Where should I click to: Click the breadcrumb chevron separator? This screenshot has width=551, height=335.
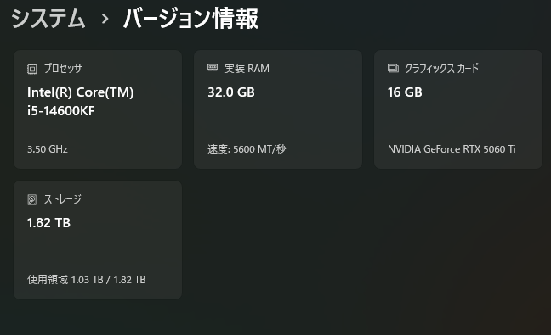click(105, 19)
